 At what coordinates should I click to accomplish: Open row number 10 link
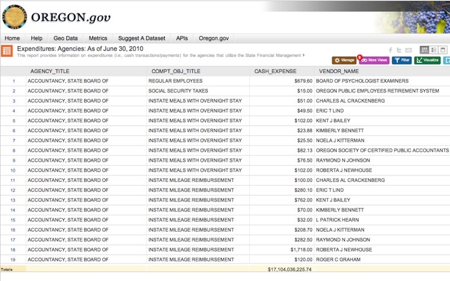[x=13, y=170]
